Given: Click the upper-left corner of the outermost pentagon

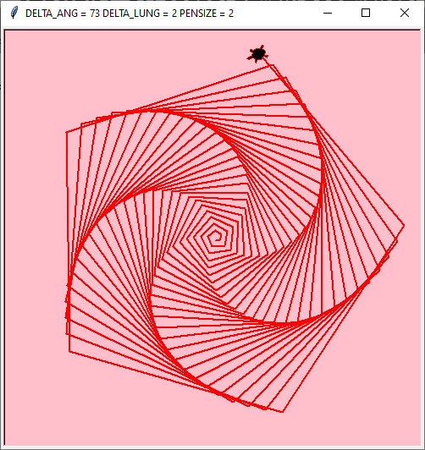Looking at the screenshot, I should (x=67, y=132).
